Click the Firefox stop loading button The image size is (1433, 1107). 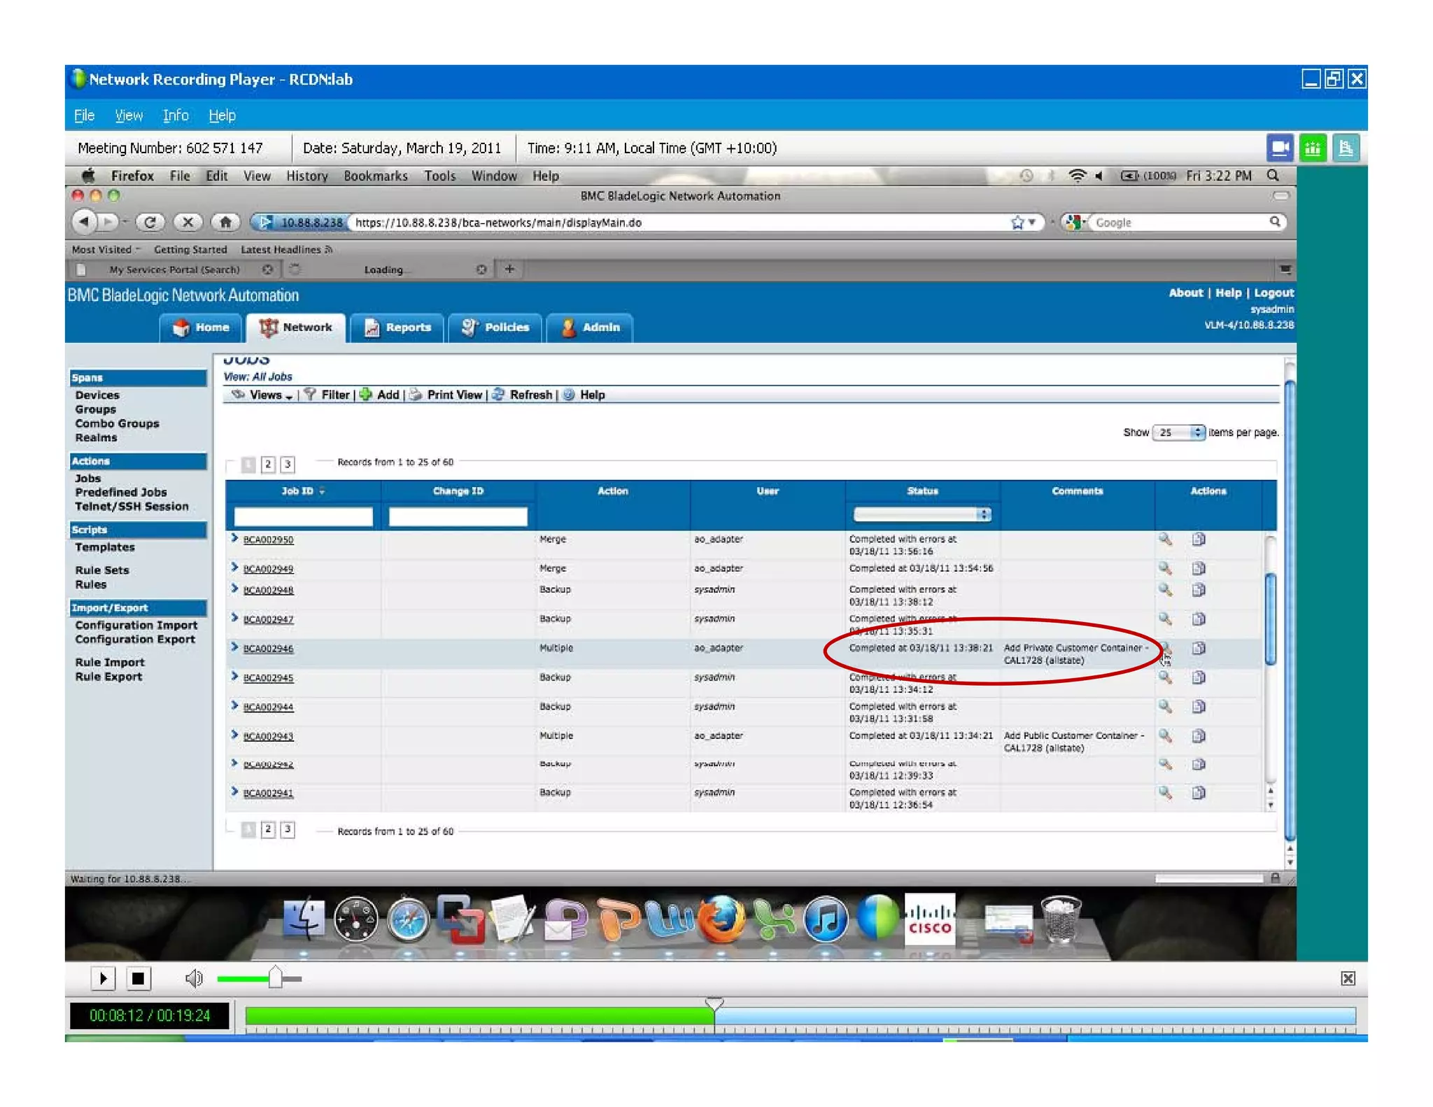point(188,222)
